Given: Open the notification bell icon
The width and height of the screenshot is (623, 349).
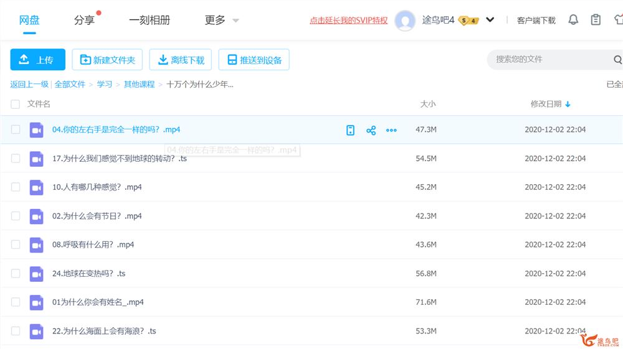Looking at the screenshot, I should (573, 20).
